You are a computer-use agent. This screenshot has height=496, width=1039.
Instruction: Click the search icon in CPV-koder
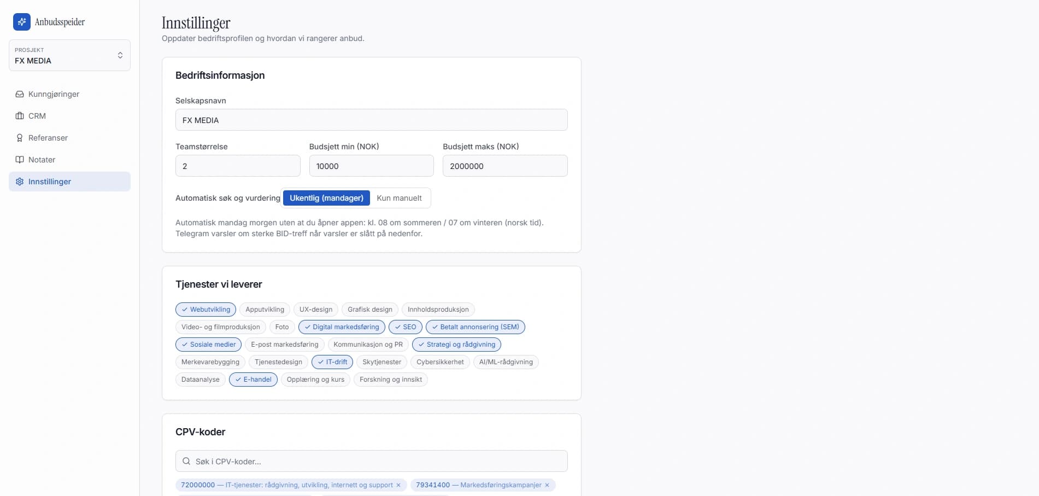(186, 461)
